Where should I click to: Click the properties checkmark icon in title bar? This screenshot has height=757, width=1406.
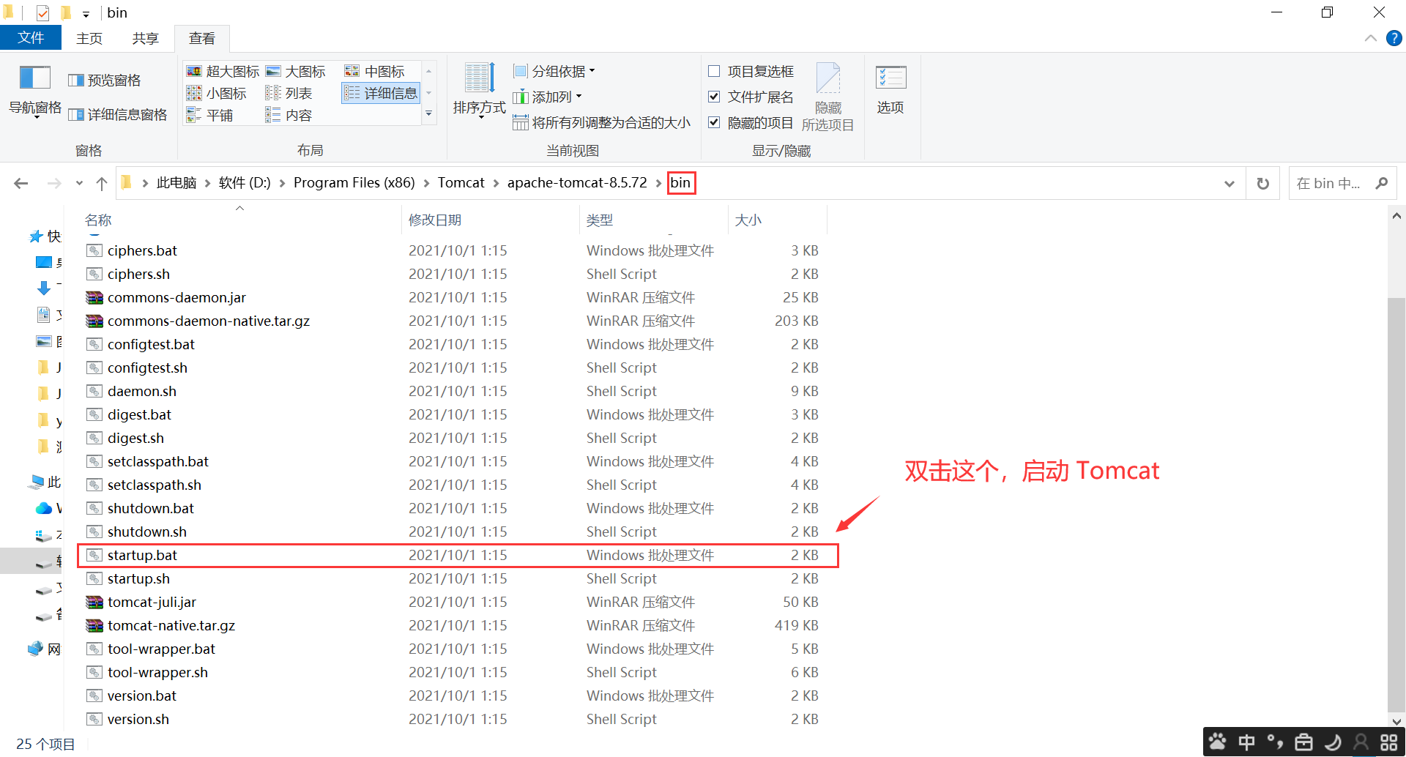42,12
